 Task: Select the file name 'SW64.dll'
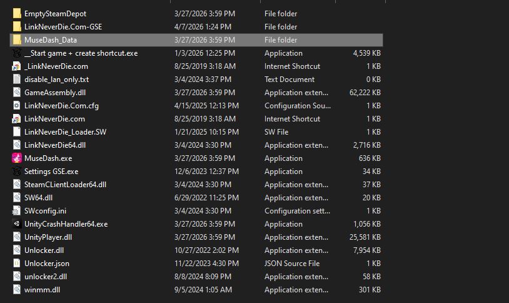click(38, 198)
